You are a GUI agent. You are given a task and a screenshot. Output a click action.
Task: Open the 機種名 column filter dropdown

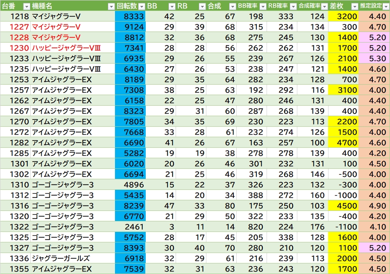click(x=111, y=6)
